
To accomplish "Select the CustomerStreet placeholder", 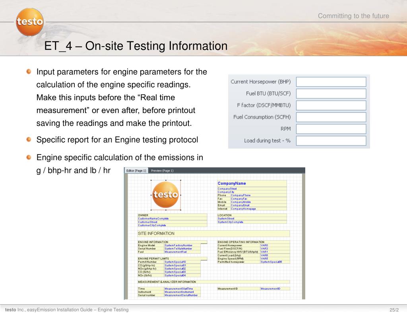I will point(172,222).
